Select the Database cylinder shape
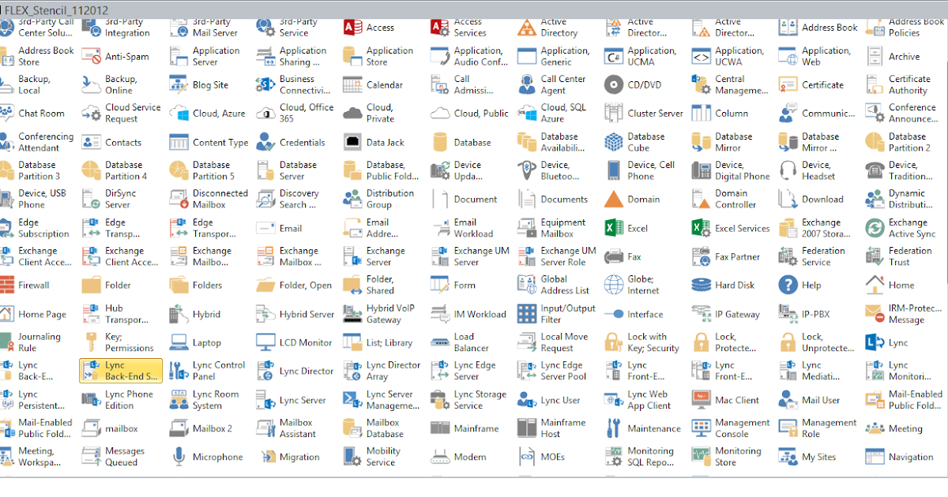This screenshot has width=948, height=497. (x=461, y=142)
